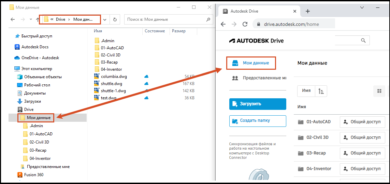This screenshot has height=184, width=390.
Task: Share 01-AutoCAD via Общий доступ
Action: [x=362, y=122]
